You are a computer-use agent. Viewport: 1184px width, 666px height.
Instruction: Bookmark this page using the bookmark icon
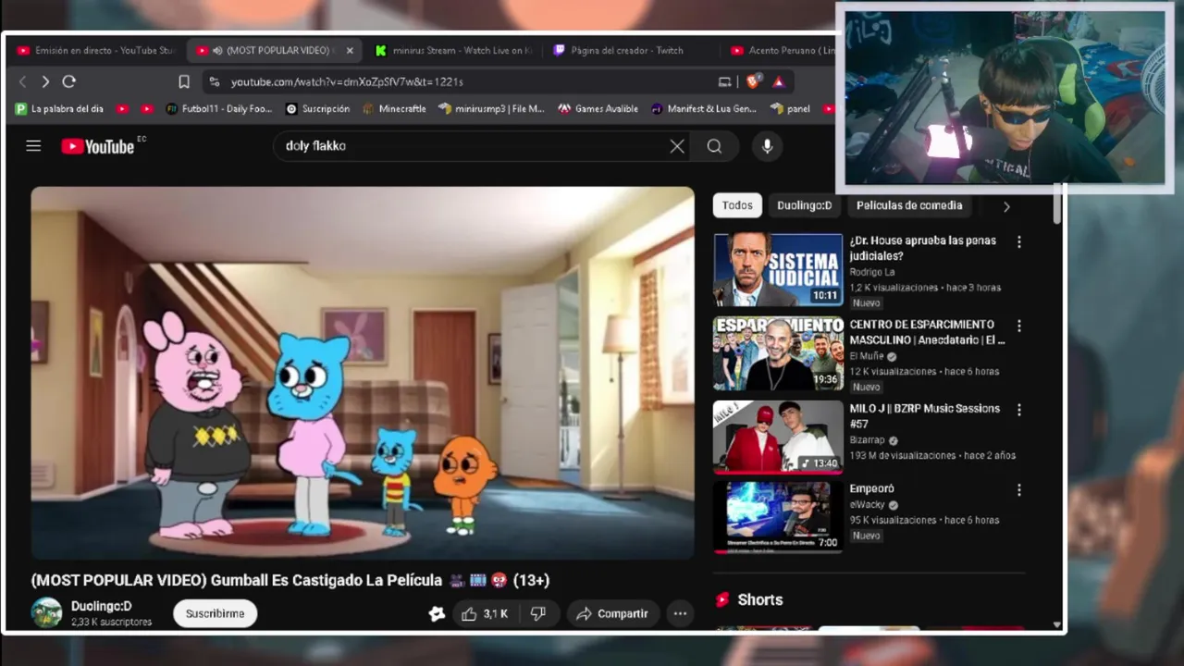[x=184, y=81]
